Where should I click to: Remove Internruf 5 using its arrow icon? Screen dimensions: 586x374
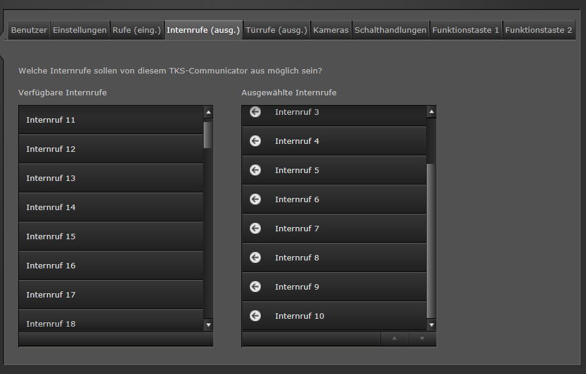click(255, 170)
